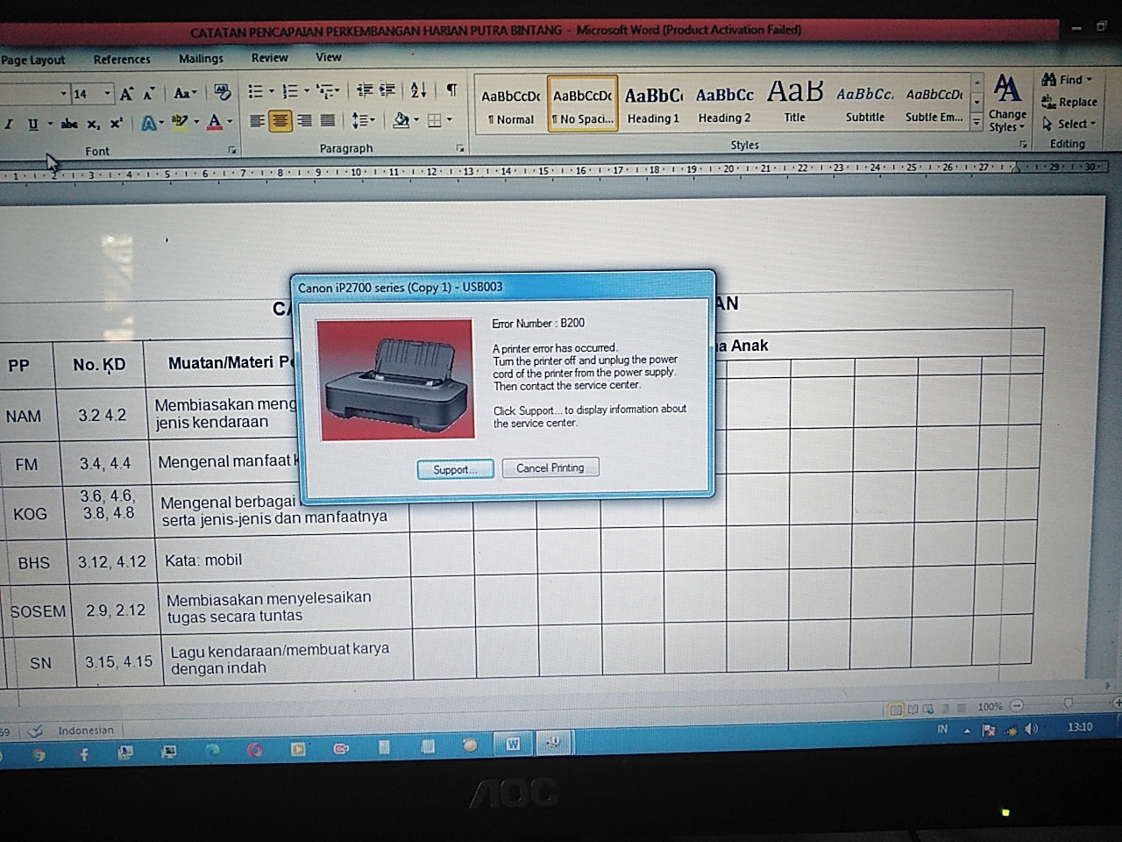This screenshot has height=842, width=1122.
Task: Switch to the Mailings tab
Action: [x=201, y=59]
